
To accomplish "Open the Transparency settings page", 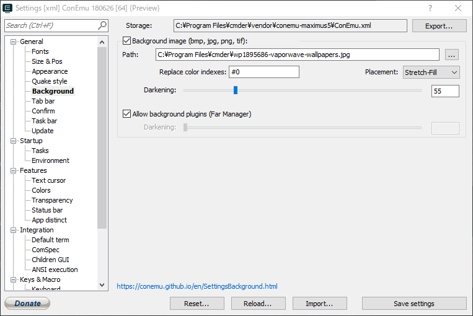I will [x=52, y=200].
